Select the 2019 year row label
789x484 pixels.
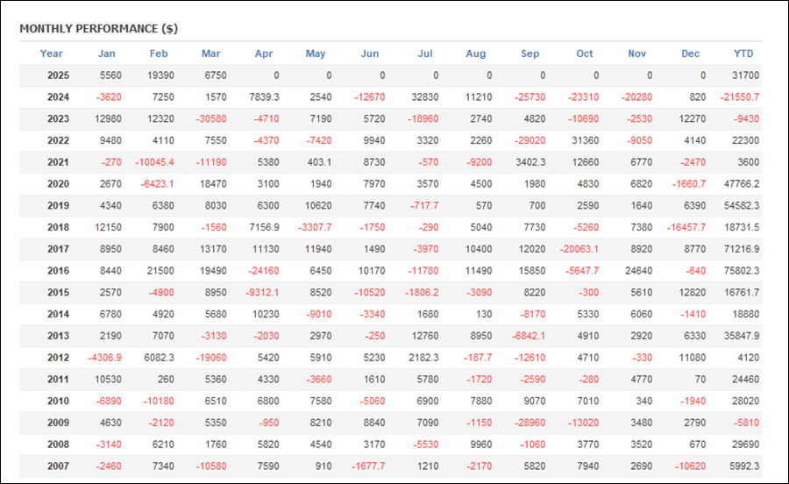click(59, 205)
